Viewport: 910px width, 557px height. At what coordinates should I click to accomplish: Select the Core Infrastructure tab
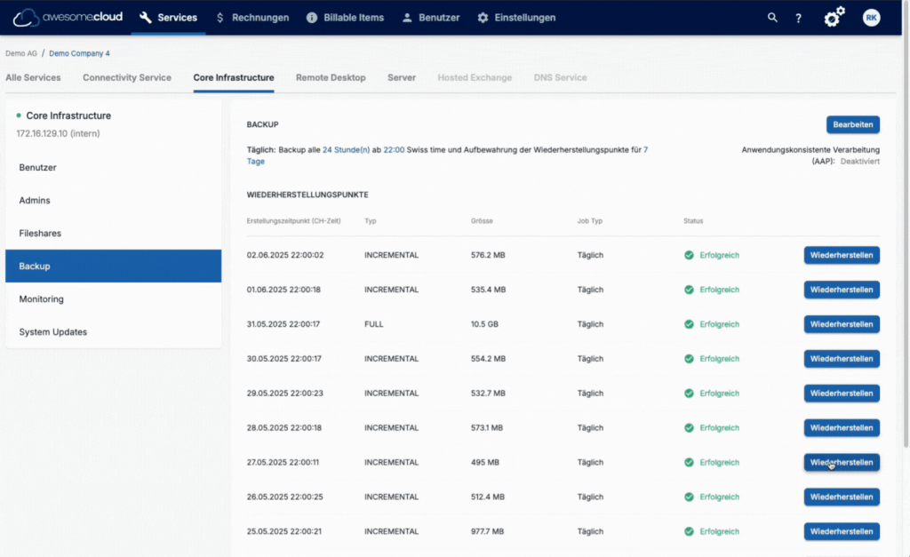pos(234,78)
